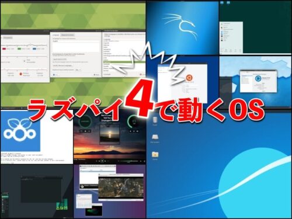Click the video playing in player window
292x219 pixels.
tap(121, 187)
